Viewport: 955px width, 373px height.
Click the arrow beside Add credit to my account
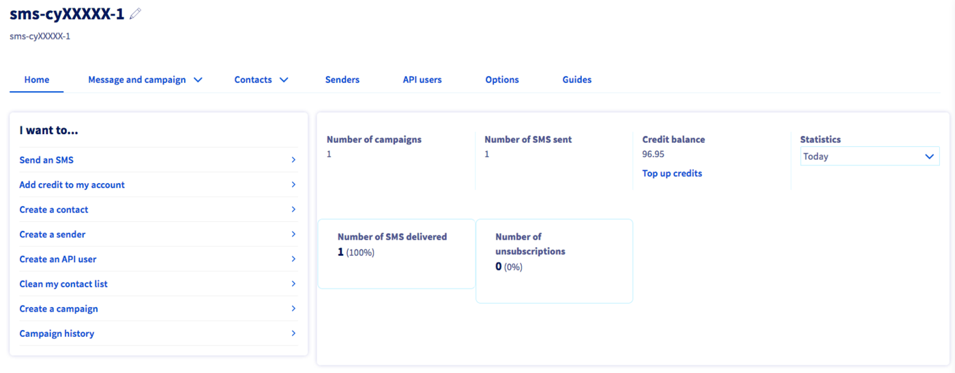[x=293, y=184]
